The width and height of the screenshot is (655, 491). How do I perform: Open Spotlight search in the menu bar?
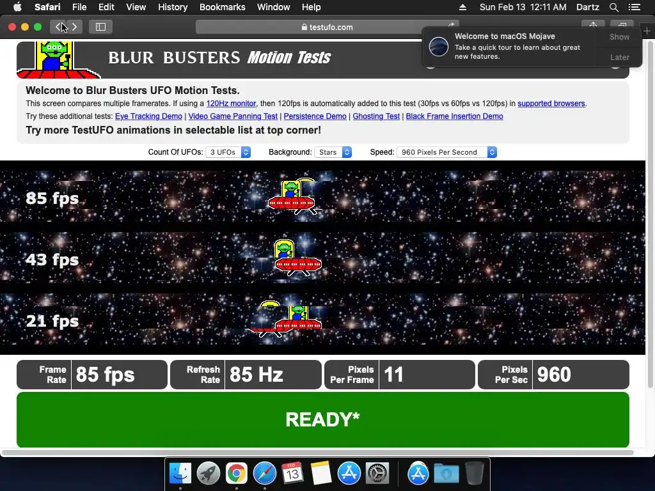[613, 7]
